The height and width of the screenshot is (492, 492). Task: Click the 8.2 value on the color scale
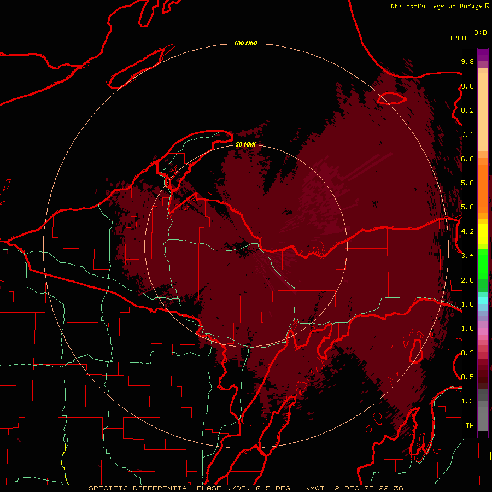(x=467, y=110)
